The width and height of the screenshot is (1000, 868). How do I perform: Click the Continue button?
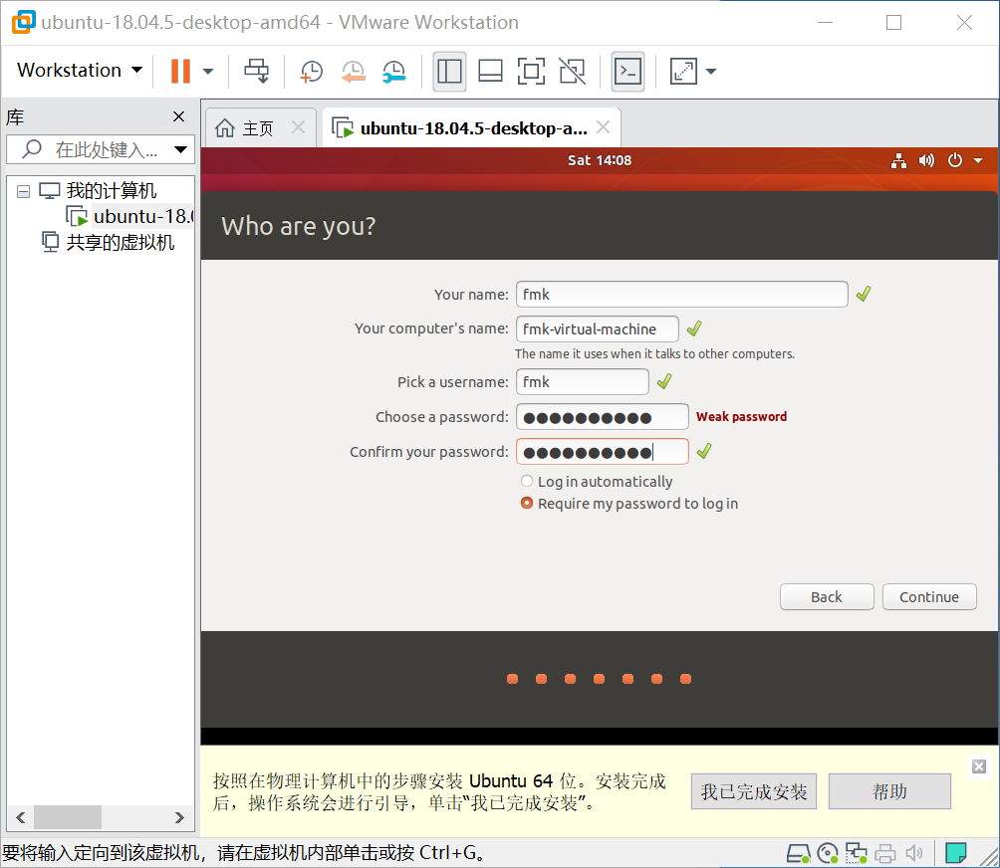(x=929, y=597)
